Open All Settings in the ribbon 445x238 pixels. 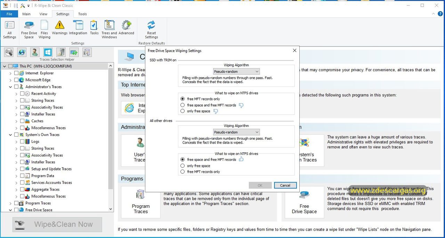(x=9, y=30)
